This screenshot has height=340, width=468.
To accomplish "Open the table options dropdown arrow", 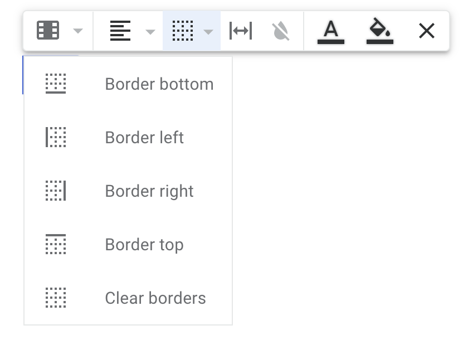I will coord(78,31).
